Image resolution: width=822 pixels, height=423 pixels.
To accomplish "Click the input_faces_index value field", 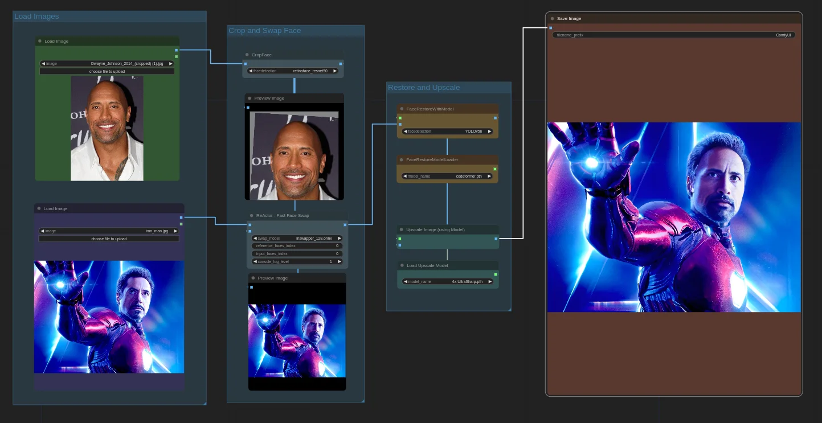I will click(x=297, y=253).
